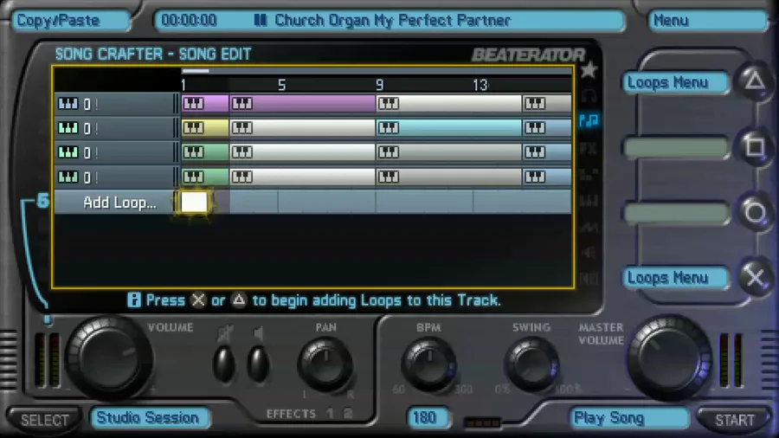The image size is (779, 438).
Task: Toggle the solo switch under speaker icon
Action: [x=258, y=365]
